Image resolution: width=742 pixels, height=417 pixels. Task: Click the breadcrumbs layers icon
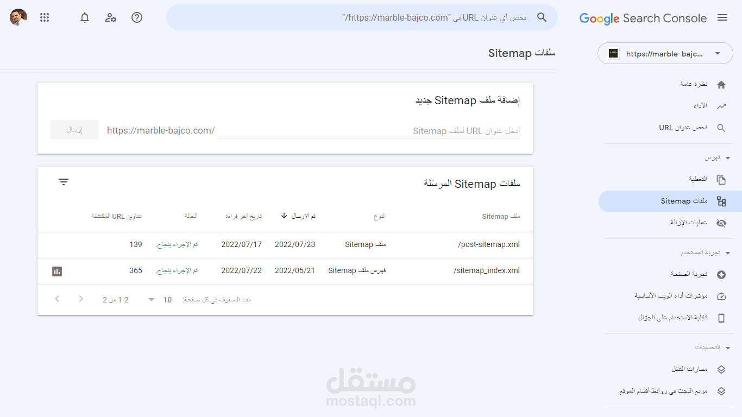tap(721, 370)
